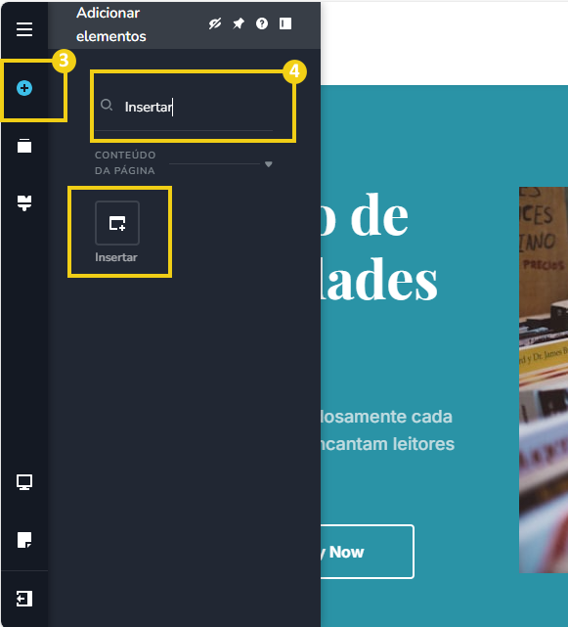Open the theme styles brush icon

[x=24, y=203]
